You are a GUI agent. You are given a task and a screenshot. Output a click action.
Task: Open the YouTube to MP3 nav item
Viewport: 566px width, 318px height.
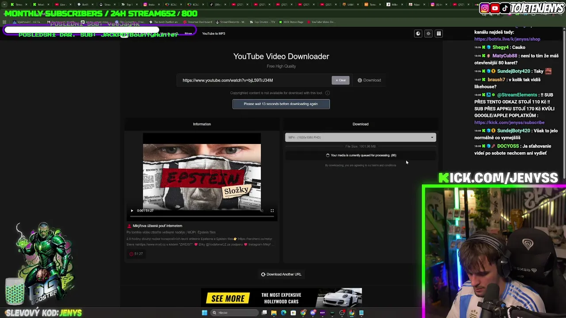pyautogui.click(x=214, y=34)
